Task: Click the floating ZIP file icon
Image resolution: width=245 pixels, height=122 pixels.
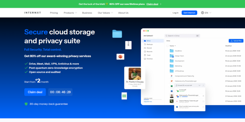Action: tap(128, 45)
